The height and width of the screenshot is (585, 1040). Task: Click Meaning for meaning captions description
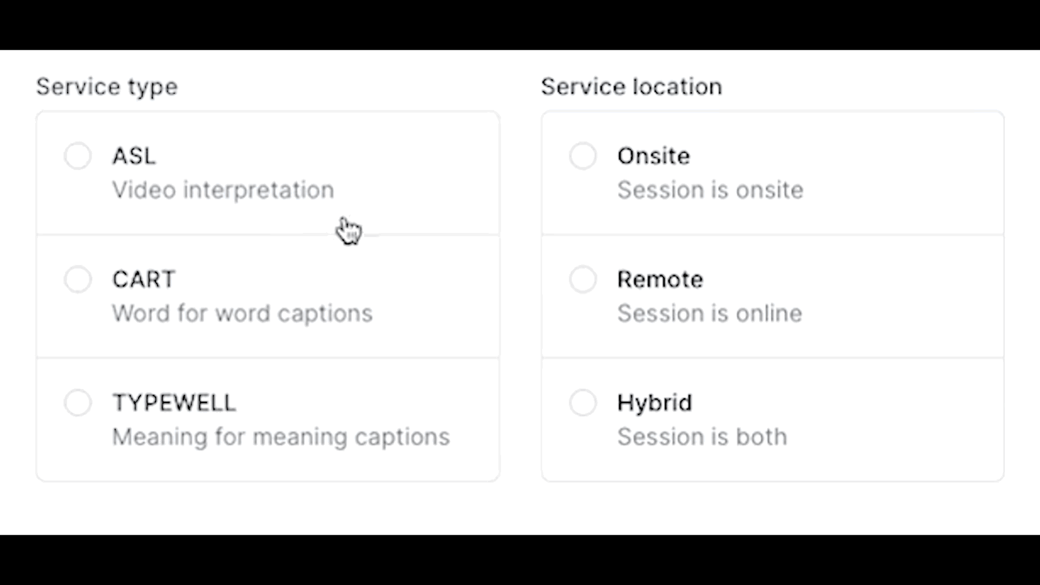[281, 438]
